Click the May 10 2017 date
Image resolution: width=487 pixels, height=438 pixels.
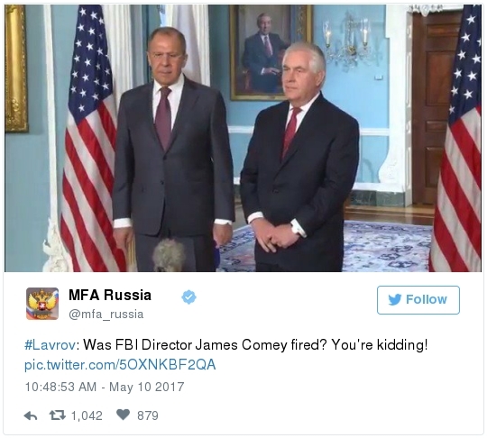147,388
